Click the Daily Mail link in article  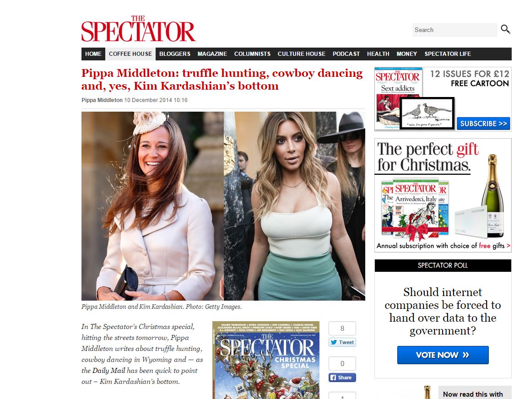point(109,371)
